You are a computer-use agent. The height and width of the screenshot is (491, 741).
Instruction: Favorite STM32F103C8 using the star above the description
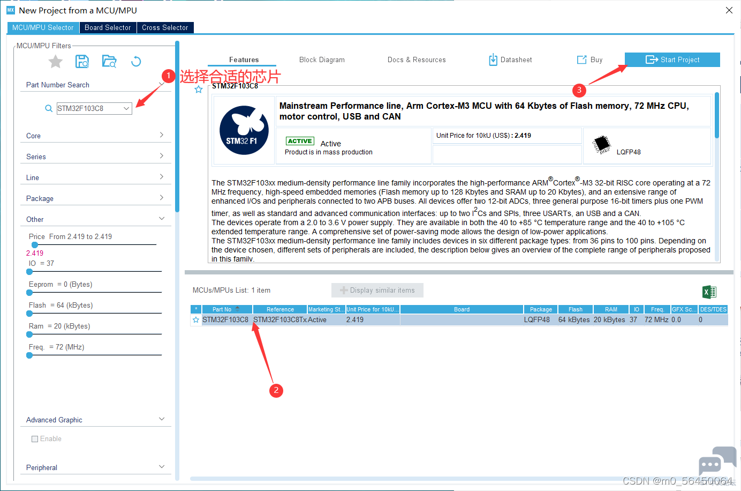[199, 90]
